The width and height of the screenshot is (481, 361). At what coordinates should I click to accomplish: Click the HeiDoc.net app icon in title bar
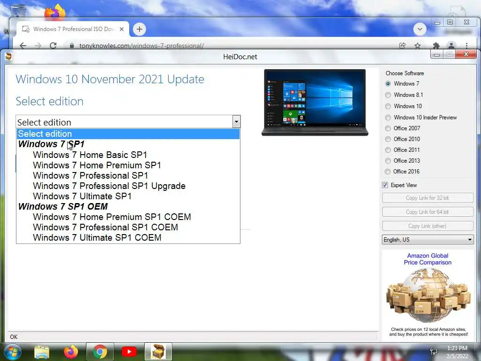coord(8,56)
